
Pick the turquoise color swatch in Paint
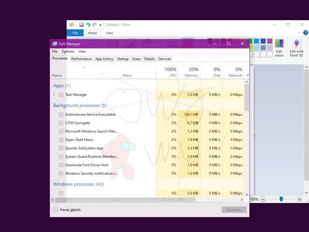(256, 41)
